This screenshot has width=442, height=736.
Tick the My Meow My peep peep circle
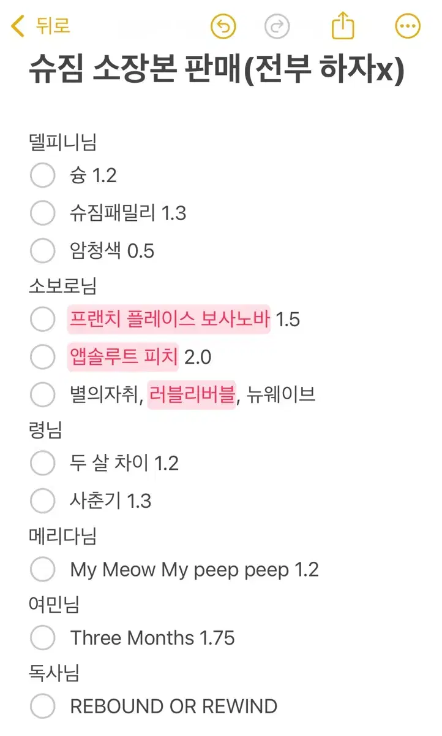click(43, 570)
